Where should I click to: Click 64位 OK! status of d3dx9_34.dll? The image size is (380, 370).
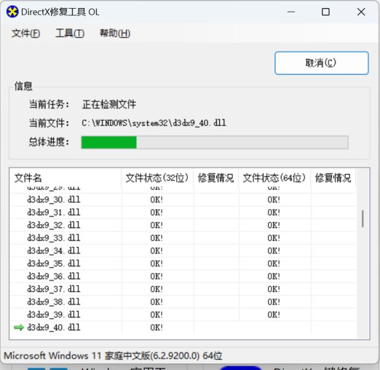click(274, 251)
